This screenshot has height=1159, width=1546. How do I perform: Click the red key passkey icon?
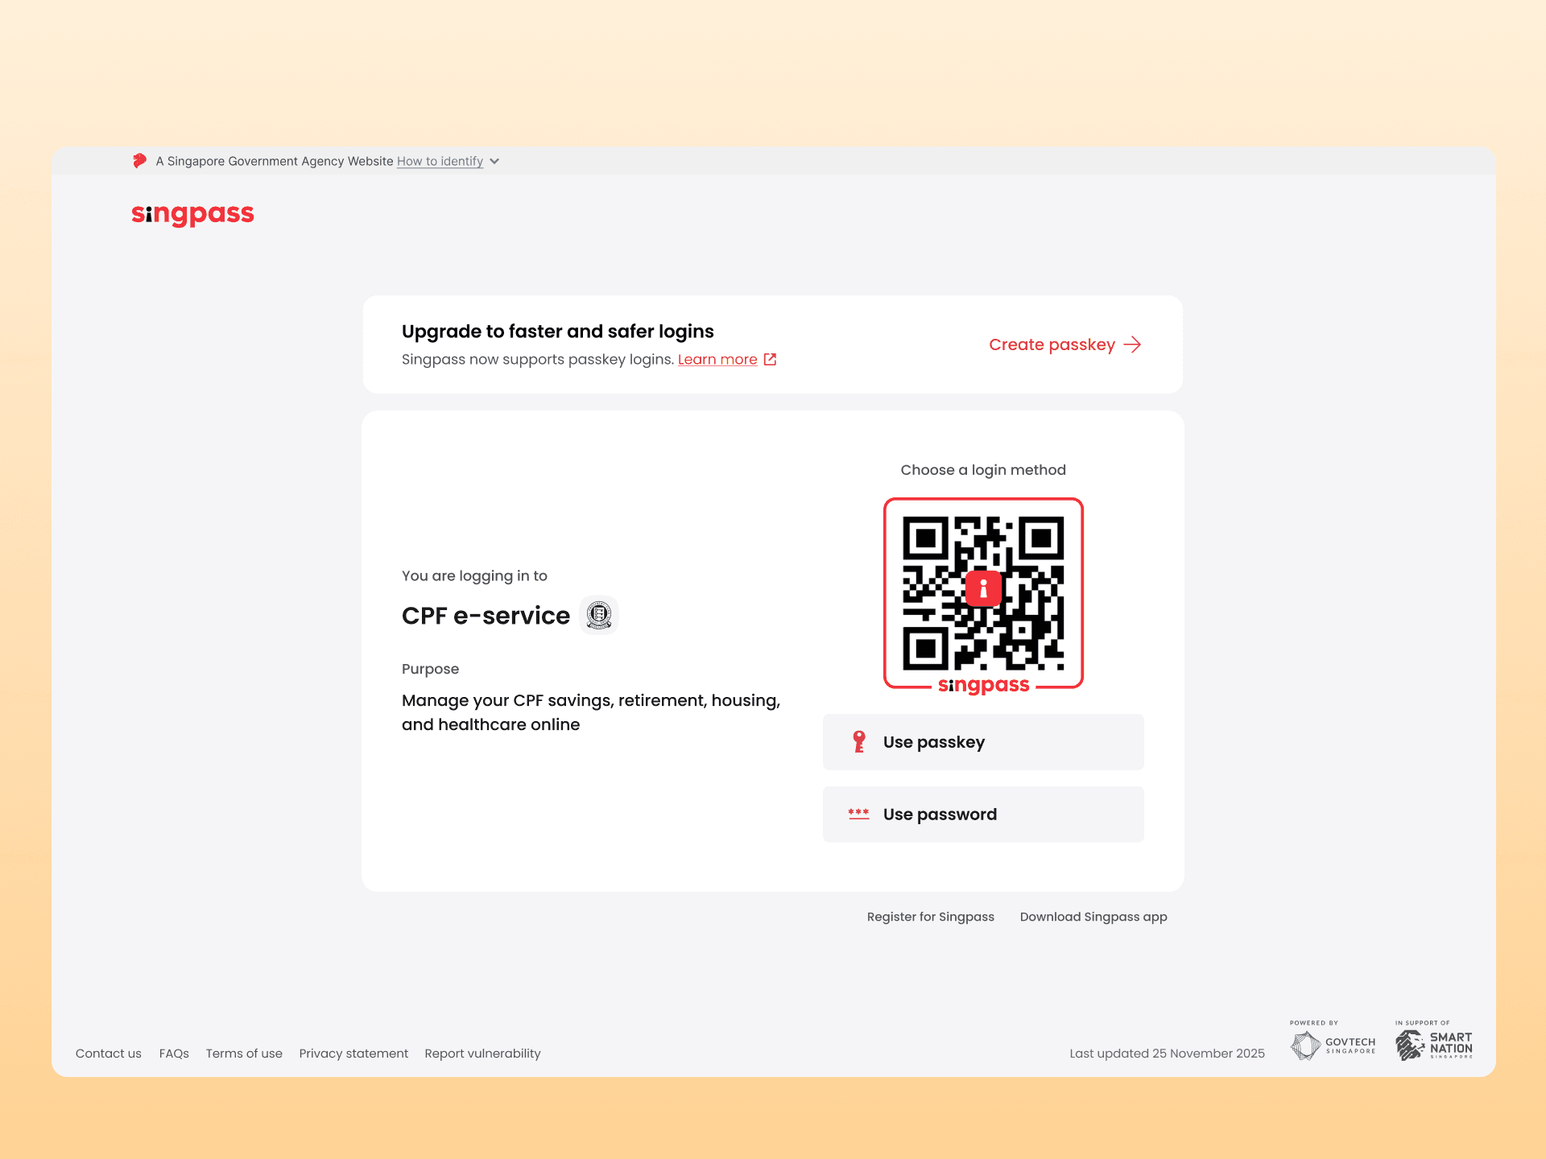[859, 741]
